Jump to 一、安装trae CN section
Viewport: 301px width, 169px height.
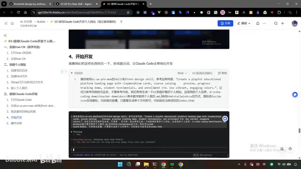click(22, 47)
